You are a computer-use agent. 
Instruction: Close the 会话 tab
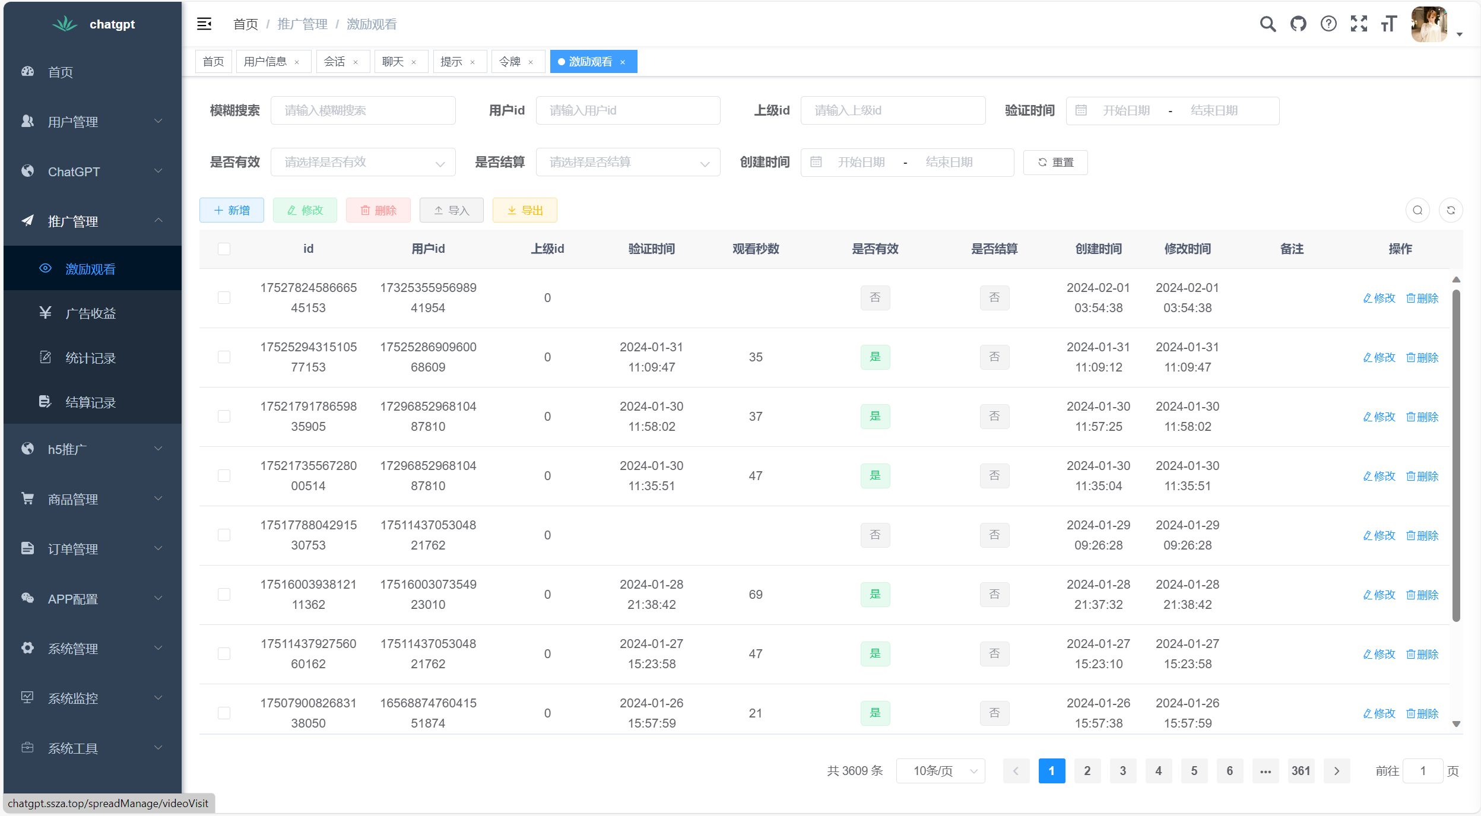[x=356, y=62]
